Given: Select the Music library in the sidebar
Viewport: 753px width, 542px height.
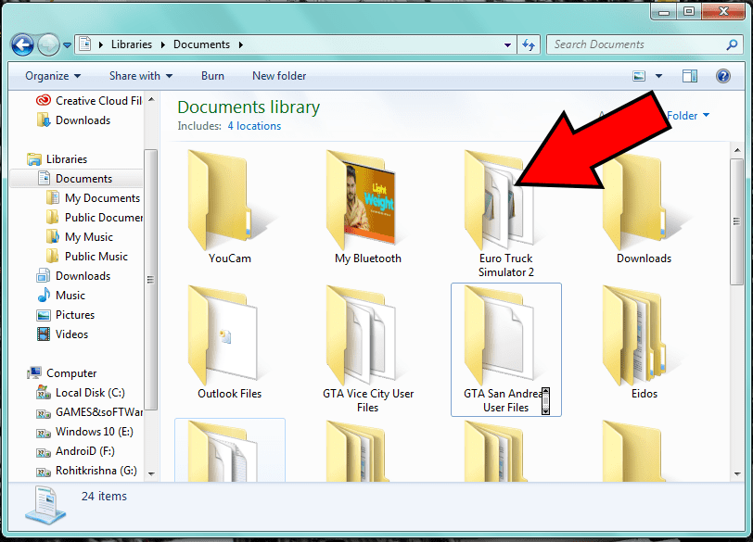Looking at the screenshot, I should (x=61, y=296).
